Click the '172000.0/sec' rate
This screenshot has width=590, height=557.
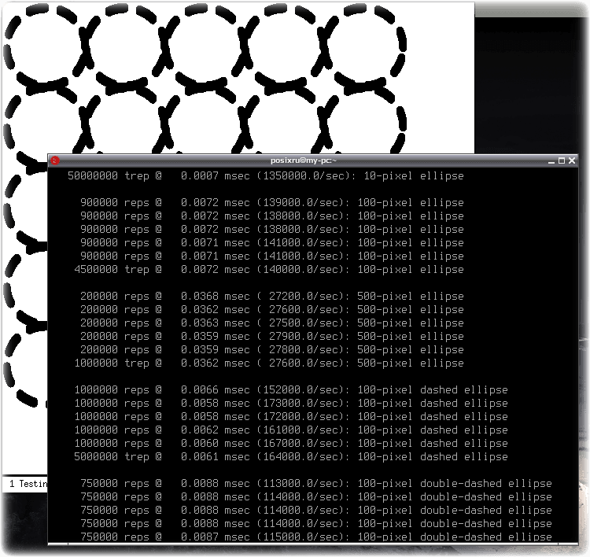click(x=301, y=417)
